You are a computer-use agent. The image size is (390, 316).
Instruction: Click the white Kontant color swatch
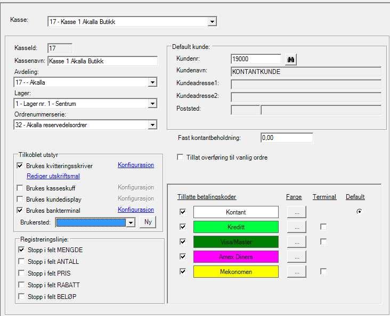236,212
